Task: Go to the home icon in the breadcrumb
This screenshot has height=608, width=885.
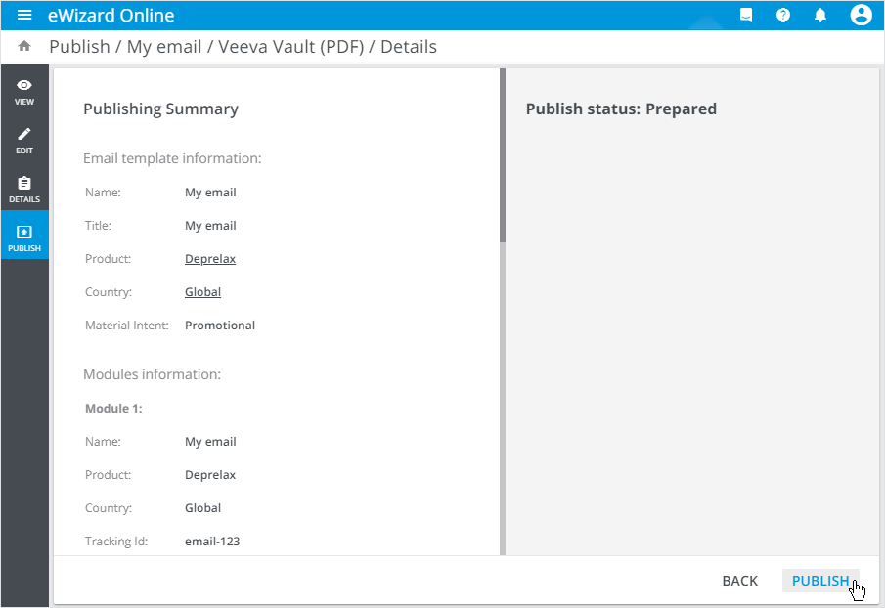Action: 24,47
